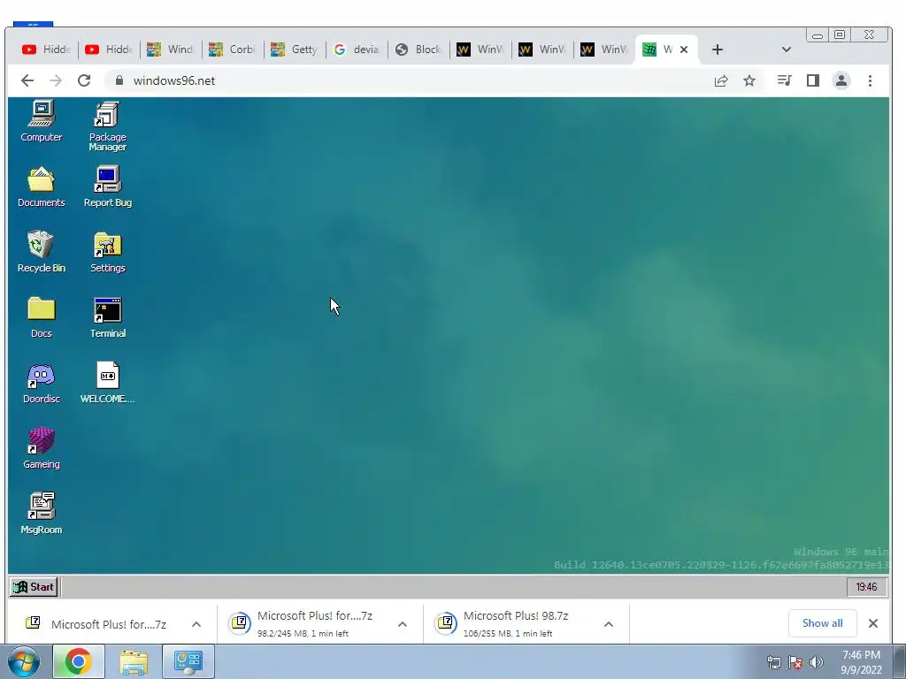The width and height of the screenshot is (906, 679).
Task: Select the Report Bug shortcut
Action: coord(107,187)
